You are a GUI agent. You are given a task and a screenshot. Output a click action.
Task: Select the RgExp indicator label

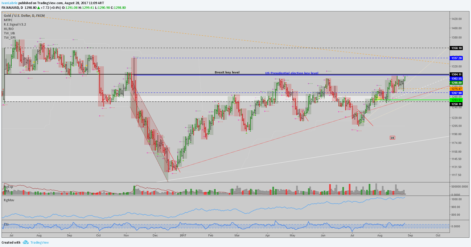tap(9, 187)
